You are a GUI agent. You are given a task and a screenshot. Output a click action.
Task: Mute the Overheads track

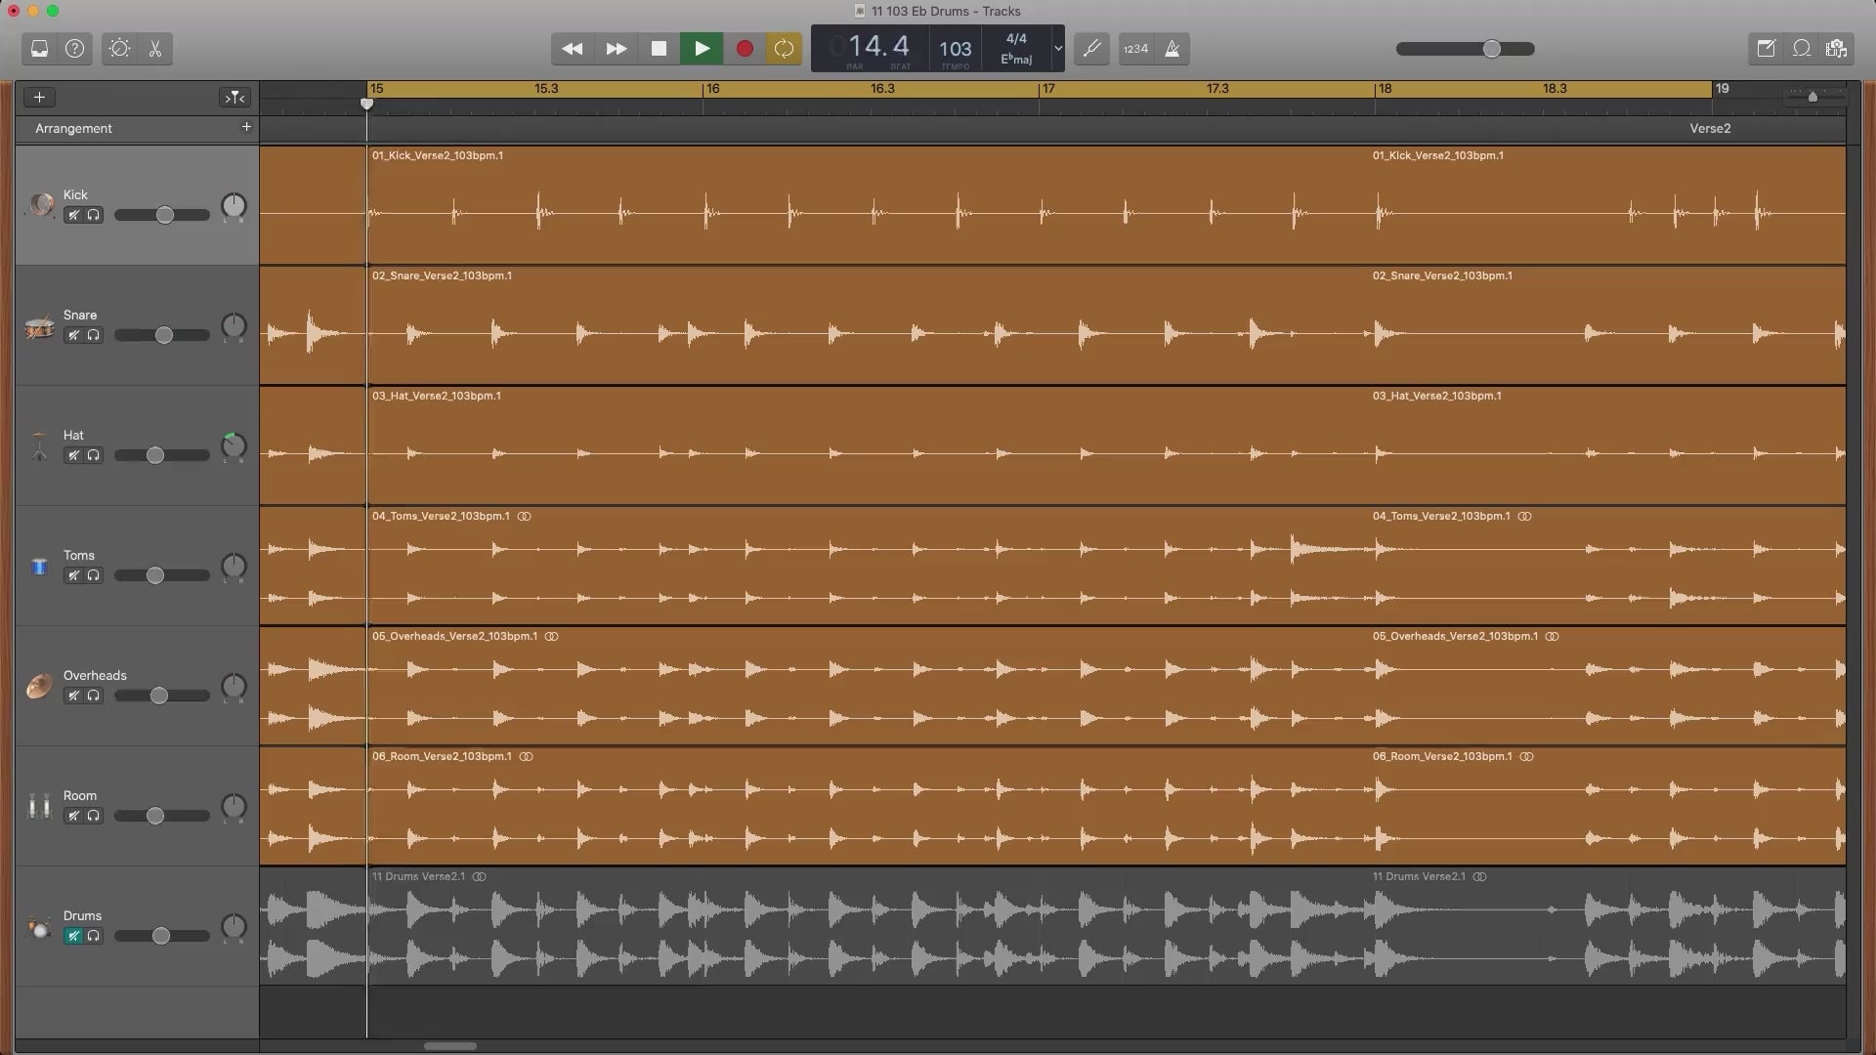coord(73,696)
